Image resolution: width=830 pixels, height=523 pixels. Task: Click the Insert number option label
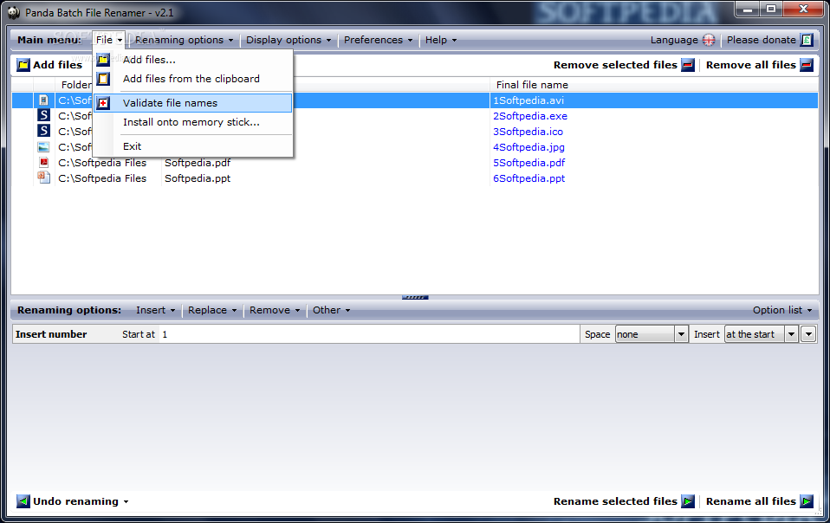[51, 334]
